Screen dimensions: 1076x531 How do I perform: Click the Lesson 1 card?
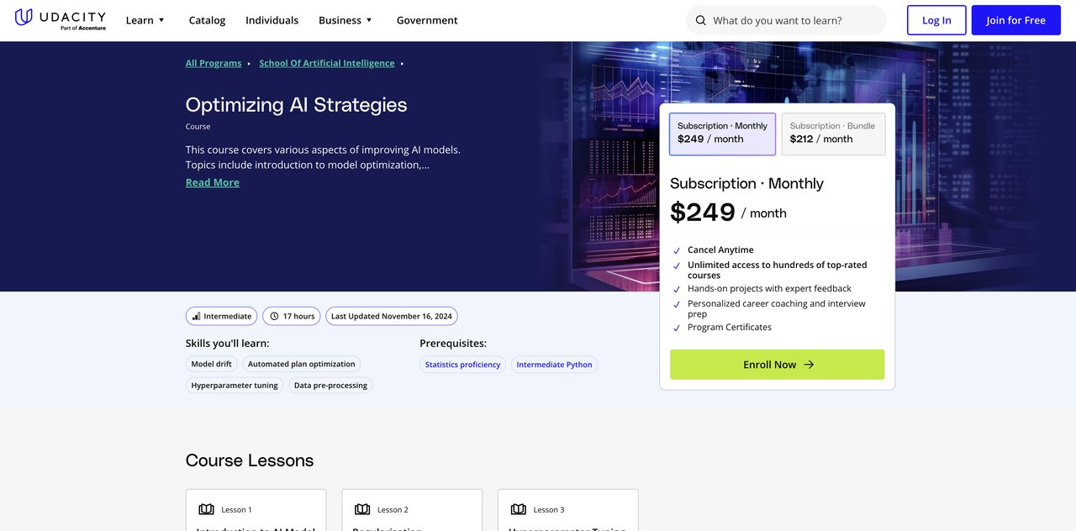point(256,510)
